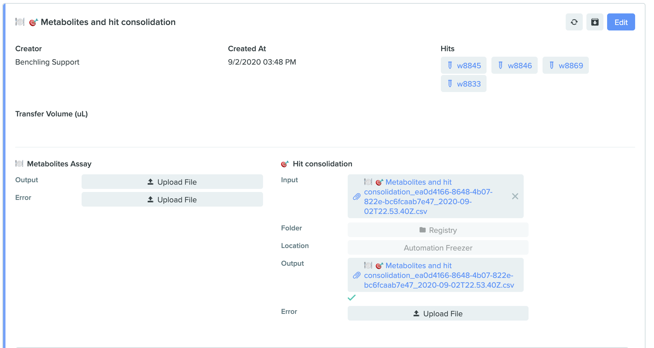Upload file for Hit consolidation Error

(438, 313)
